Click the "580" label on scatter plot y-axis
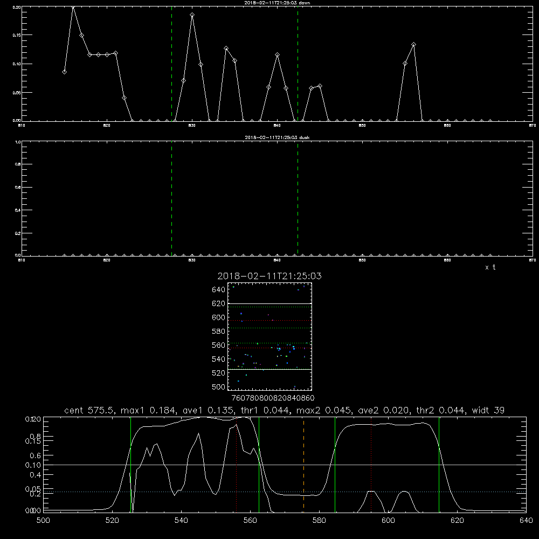The height and width of the screenshot is (539, 539). 219,331
